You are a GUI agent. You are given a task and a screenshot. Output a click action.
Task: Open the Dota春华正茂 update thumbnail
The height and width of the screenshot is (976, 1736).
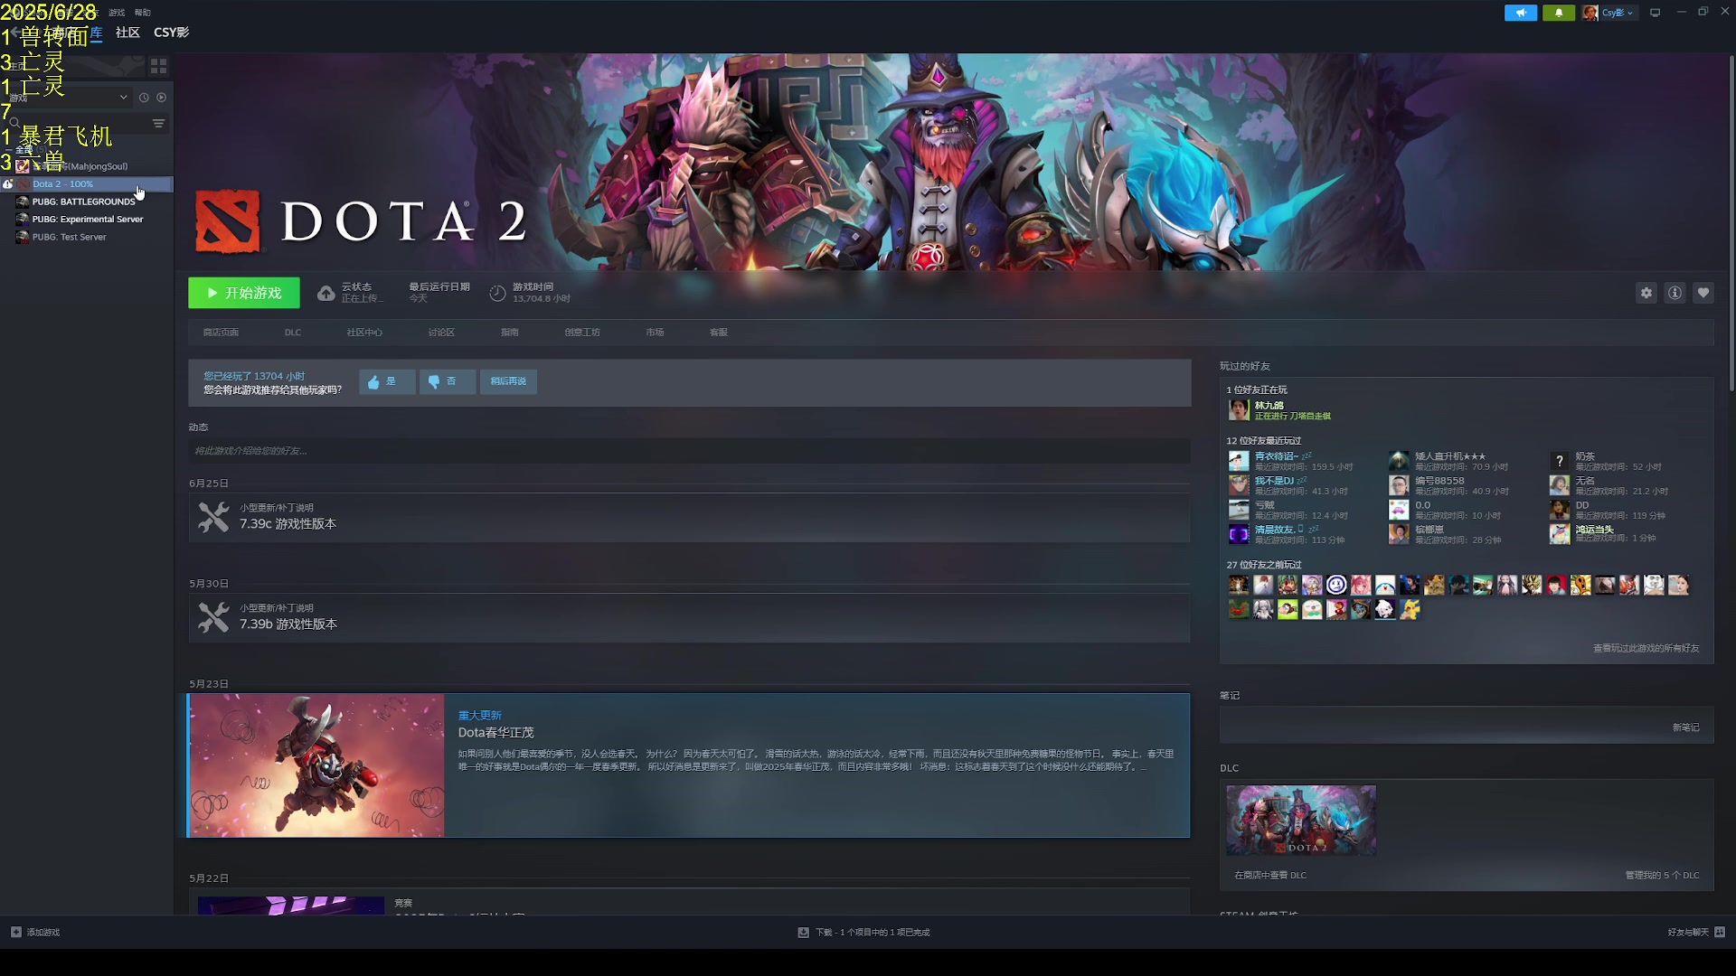(x=316, y=765)
